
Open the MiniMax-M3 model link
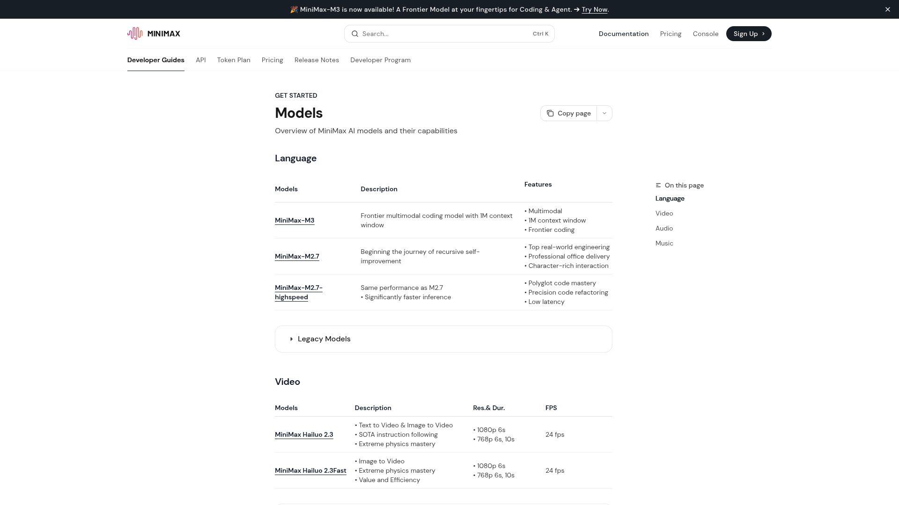295,220
